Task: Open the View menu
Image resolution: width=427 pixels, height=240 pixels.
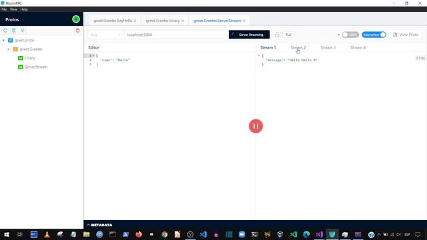Action: [13, 9]
